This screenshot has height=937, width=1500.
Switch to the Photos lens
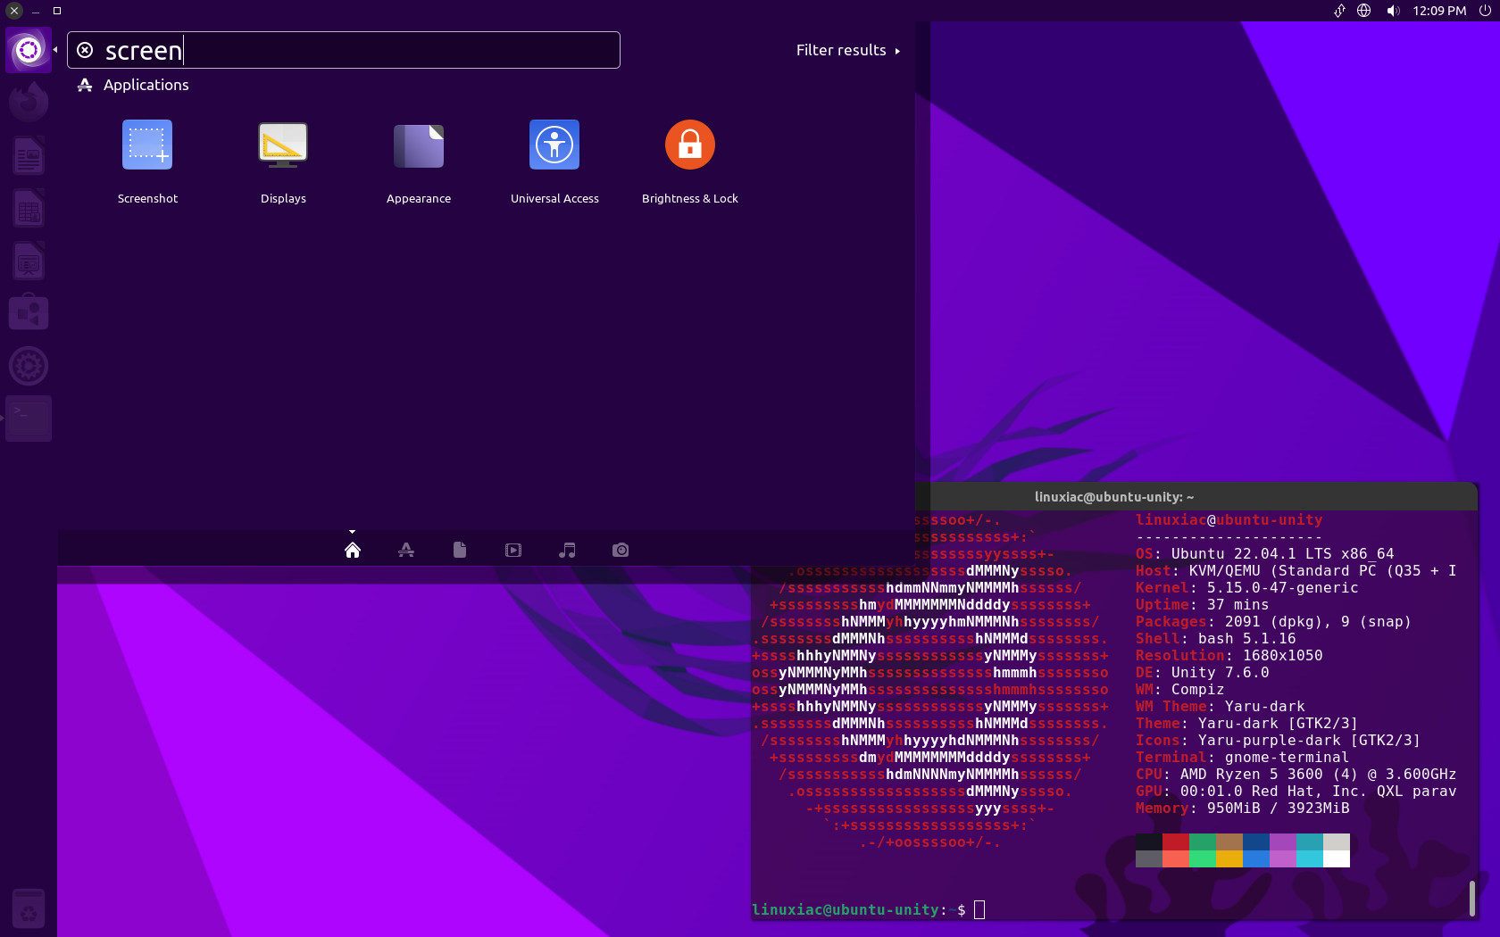click(x=621, y=550)
